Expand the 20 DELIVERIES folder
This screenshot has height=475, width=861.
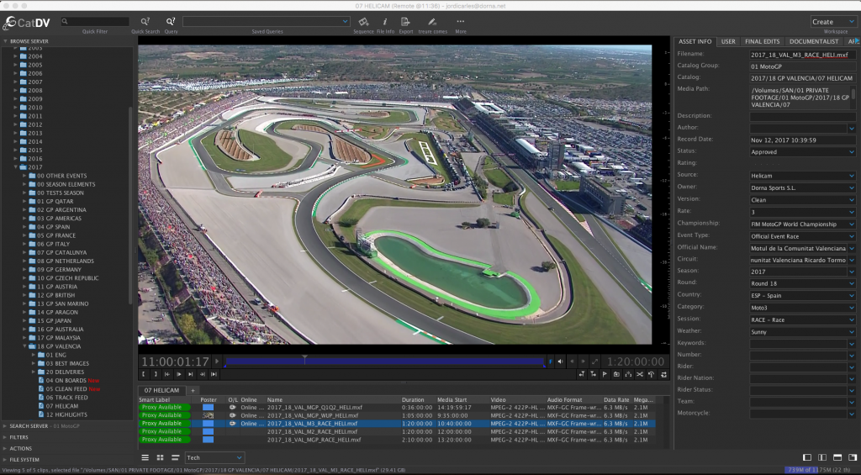[34, 372]
